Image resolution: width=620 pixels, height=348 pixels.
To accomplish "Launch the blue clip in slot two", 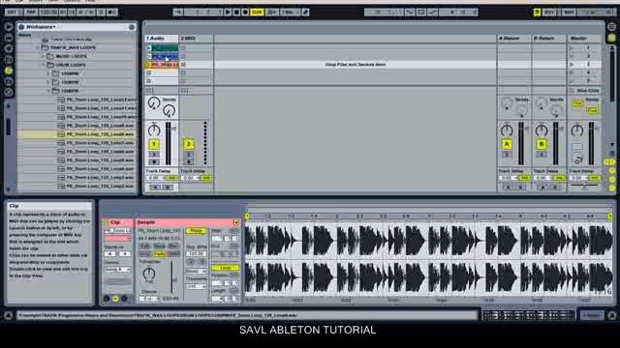I will (x=149, y=56).
